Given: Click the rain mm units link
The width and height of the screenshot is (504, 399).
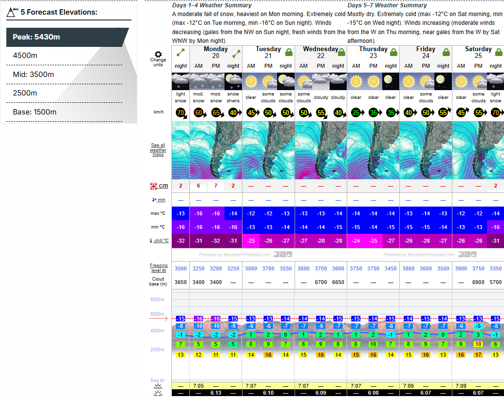Looking at the screenshot, I should click(x=161, y=200).
